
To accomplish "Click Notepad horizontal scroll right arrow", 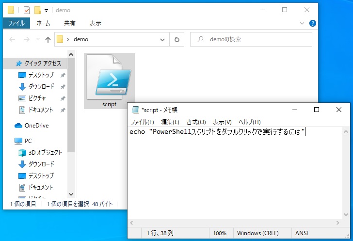I will point(337,223).
